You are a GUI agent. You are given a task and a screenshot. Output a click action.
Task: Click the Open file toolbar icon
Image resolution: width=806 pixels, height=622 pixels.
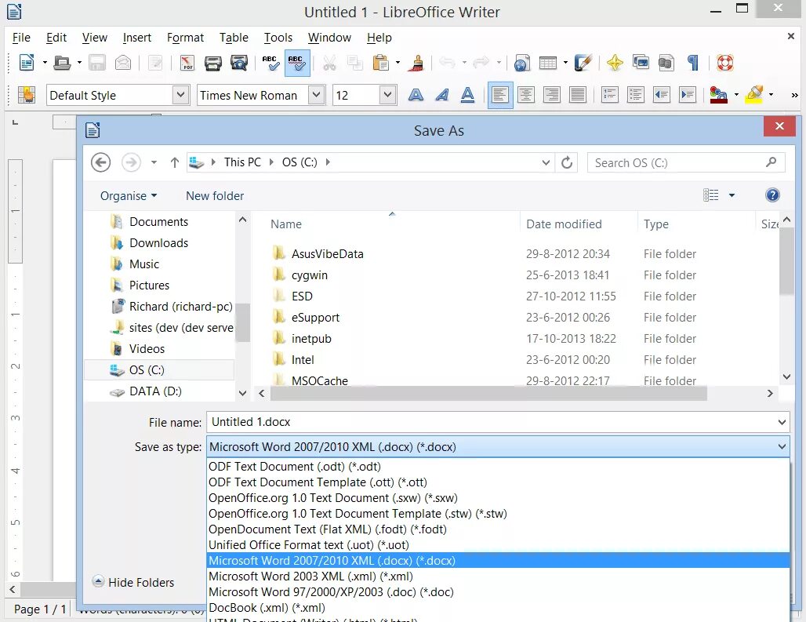tap(62, 63)
